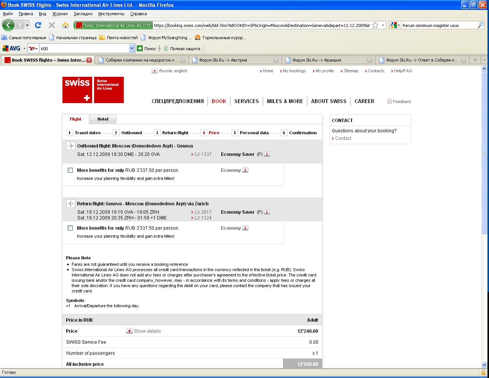Open the back/forward history dropdown
This screenshot has height=378, width=489.
(27, 25)
